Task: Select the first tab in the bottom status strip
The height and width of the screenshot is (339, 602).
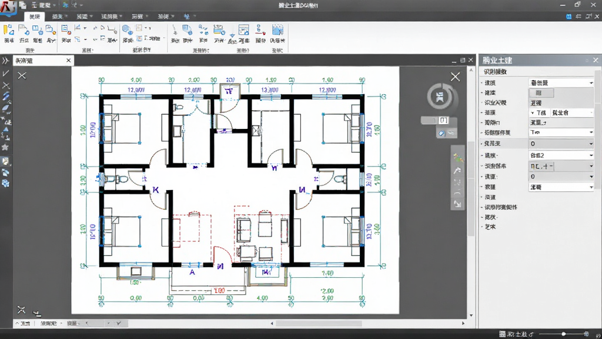Action: coord(24,323)
